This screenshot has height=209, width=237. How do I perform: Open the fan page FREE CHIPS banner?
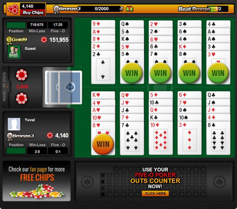[37, 181]
